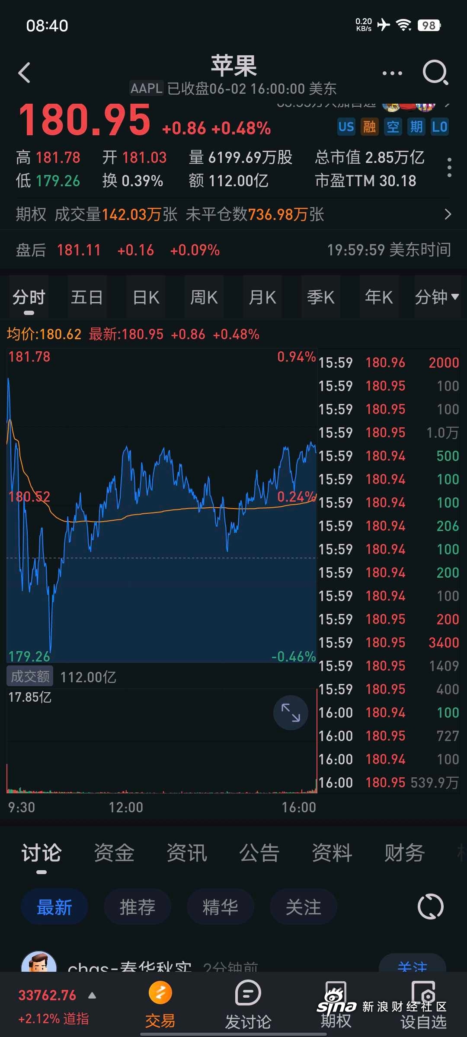Switch to the 季K quarterly candlestick tab
Screen dimensions: 467x1037
coord(321,297)
